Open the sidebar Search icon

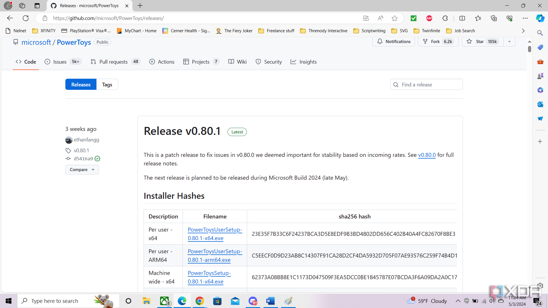pyautogui.click(x=540, y=33)
